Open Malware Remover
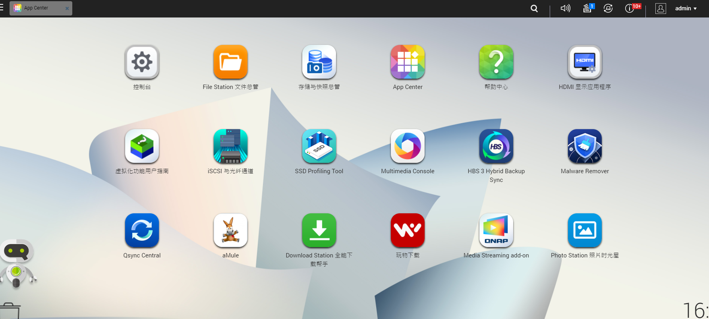 coord(585,146)
